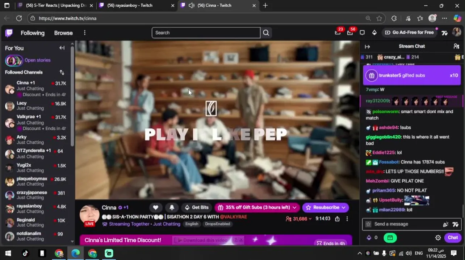Click Go Ad-Free for Free button
The height and width of the screenshot is (260, 465).
[x=409, y=32]
